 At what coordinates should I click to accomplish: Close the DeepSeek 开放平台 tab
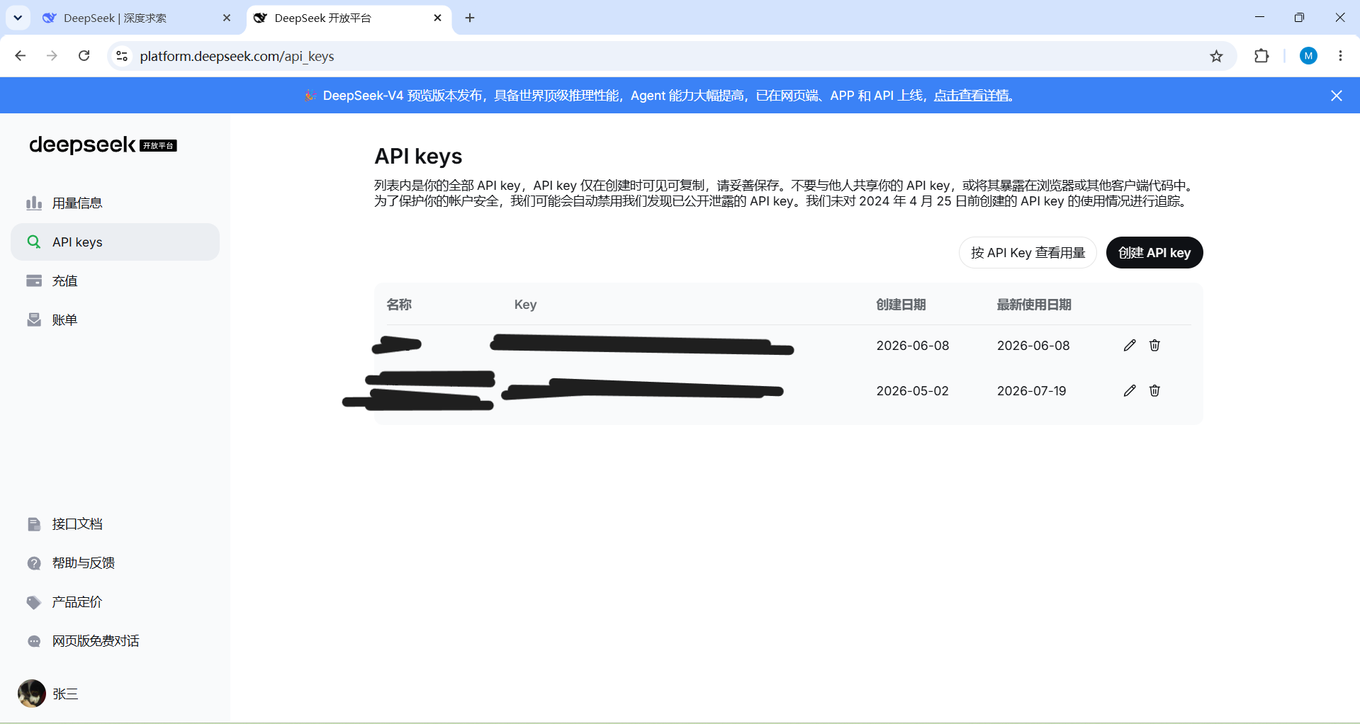click(x=437, y=18)
